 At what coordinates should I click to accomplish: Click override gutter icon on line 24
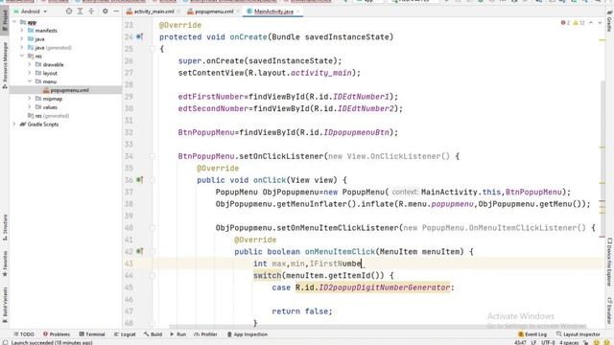[x=139, y=36]
